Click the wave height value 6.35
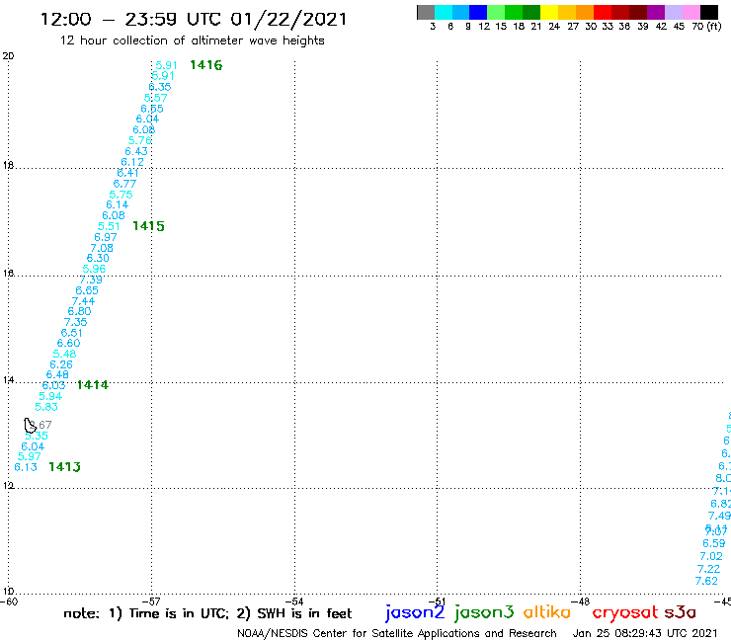The image size is (731, 642). 160,87
